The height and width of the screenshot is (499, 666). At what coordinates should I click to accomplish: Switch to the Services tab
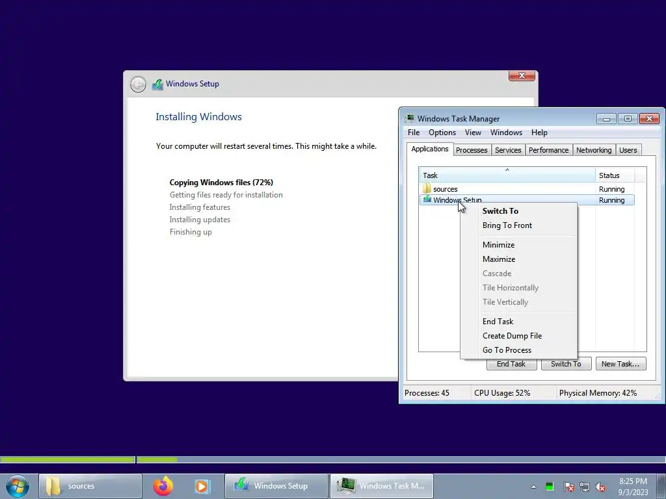508,150
